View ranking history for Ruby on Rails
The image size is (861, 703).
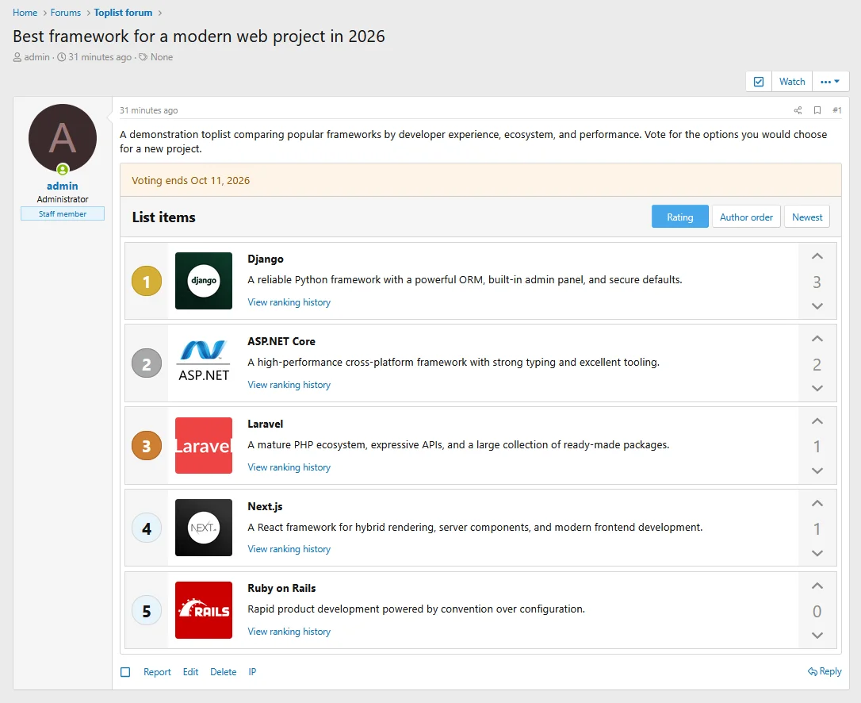pyautogui.click(x=289, y=632)
